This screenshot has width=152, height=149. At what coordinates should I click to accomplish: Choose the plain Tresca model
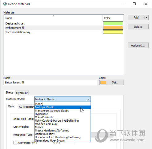tap(63, 127)
